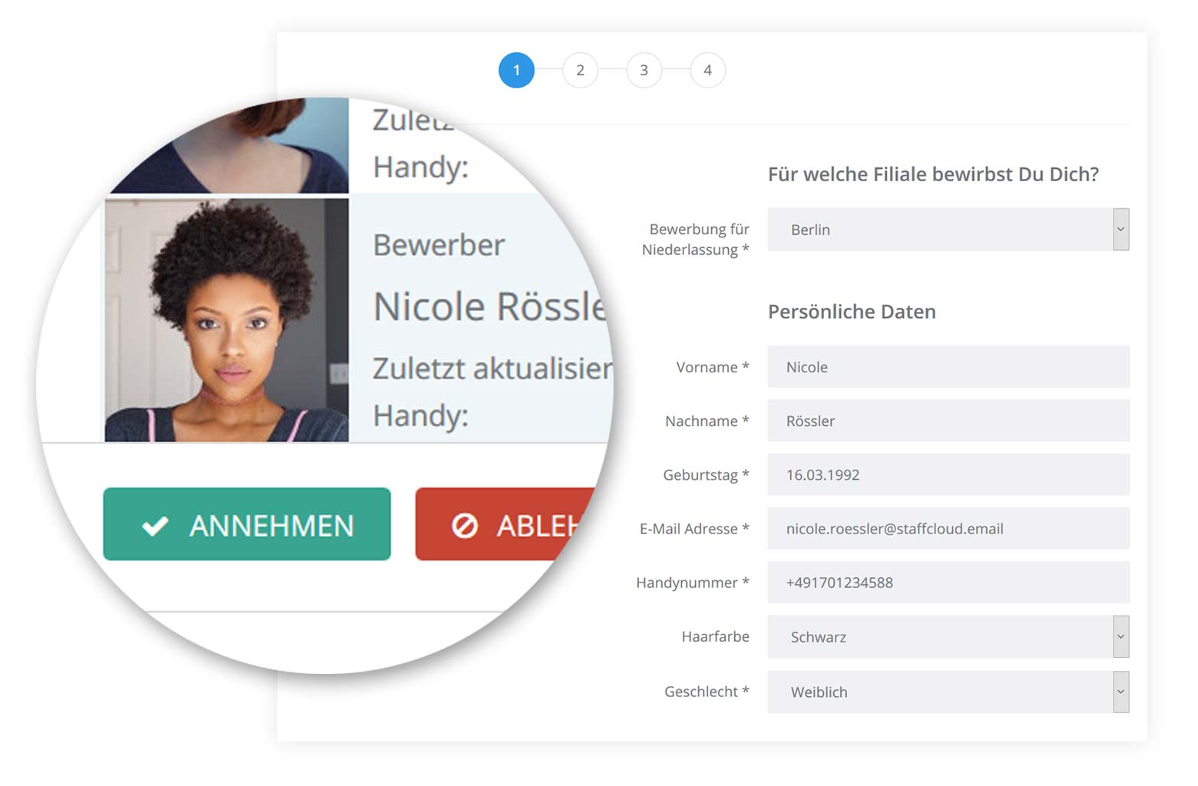This screenshot has height=786, width=1198.
Task: Select step 2 in the progress stepper
Action: click(581, 70)
